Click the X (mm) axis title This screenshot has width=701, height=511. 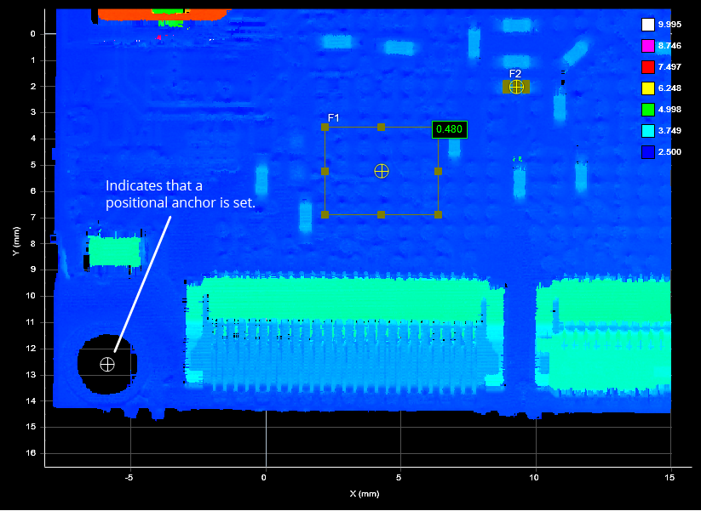pos(365,494)
